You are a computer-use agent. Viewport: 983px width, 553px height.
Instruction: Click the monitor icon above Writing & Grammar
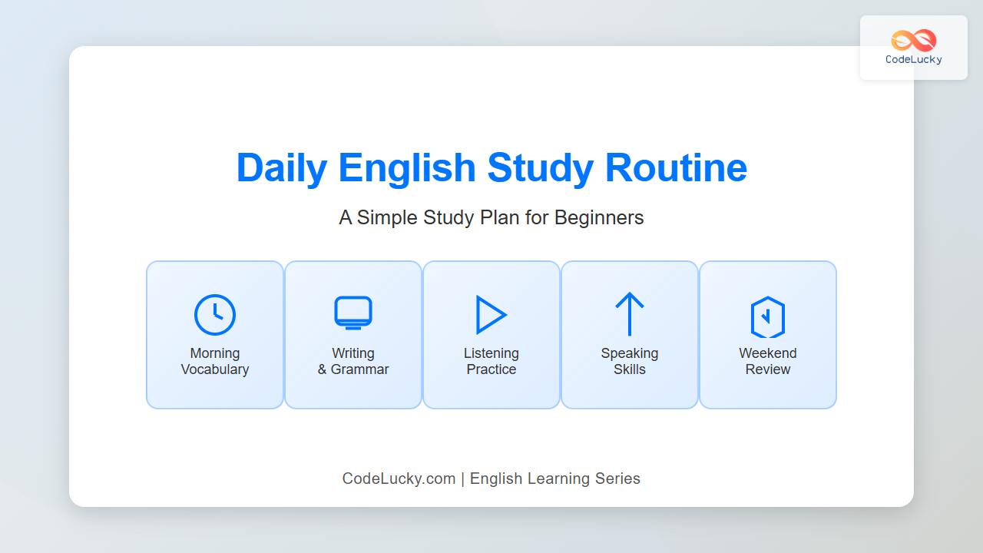[x=353, y=313]
